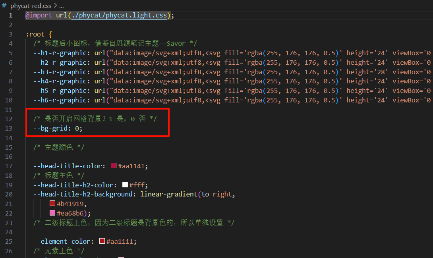Click the comment about '是否开启网格背景'

[x=95, y=119]
